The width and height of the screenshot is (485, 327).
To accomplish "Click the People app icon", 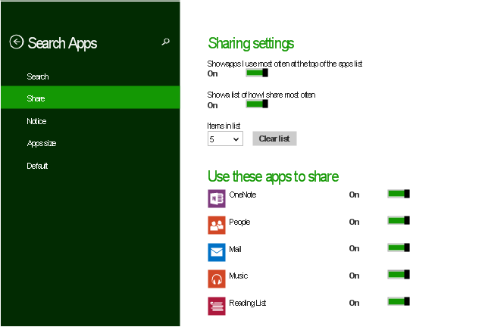I will point(217,226).
